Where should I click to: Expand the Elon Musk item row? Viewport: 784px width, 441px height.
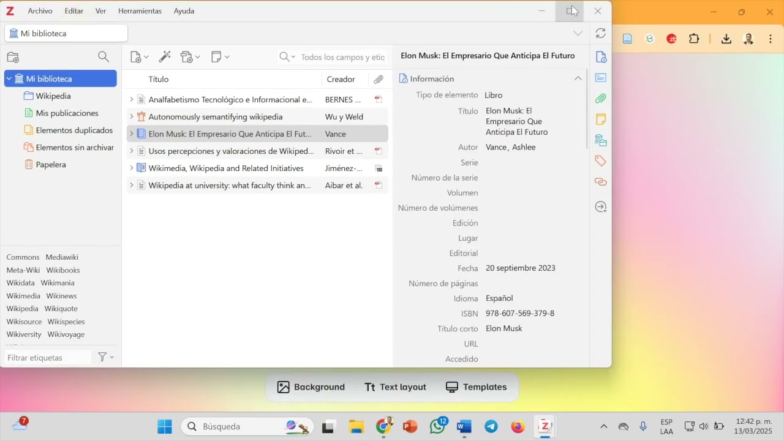coord(131,134)
